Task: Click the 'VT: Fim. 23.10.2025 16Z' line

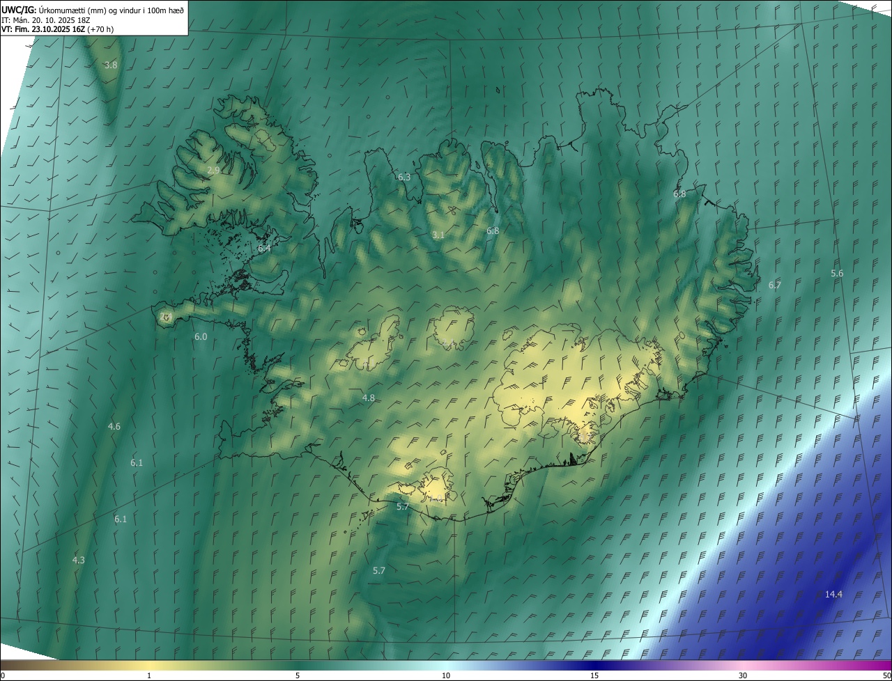Action: click(57, 29)
